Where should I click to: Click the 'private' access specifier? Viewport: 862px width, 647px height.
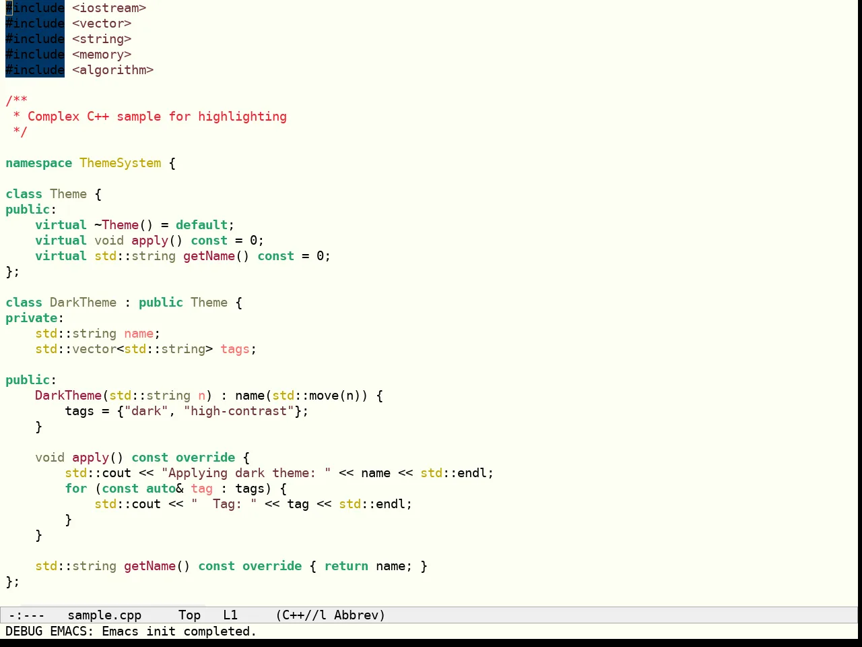31,318
